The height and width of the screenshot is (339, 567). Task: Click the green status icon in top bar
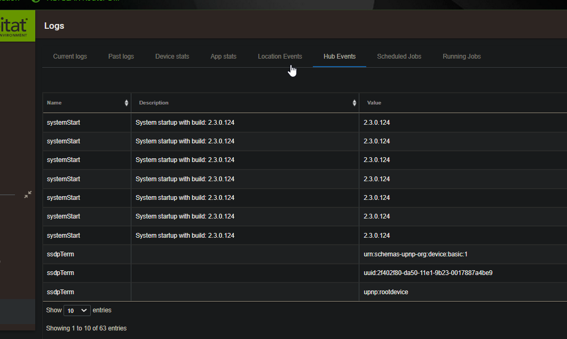[36, 1]
